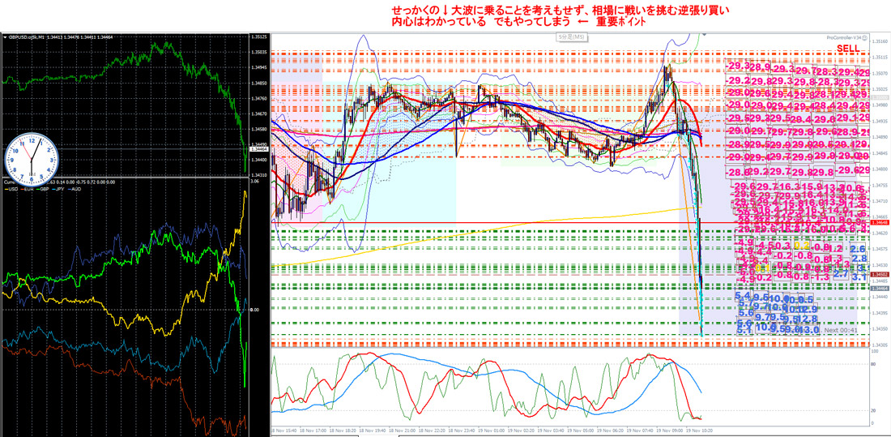The width and height of the screenshot is (891, 437).
Task: Select the chart shift triangle marker at top
Action: (705, 35)
